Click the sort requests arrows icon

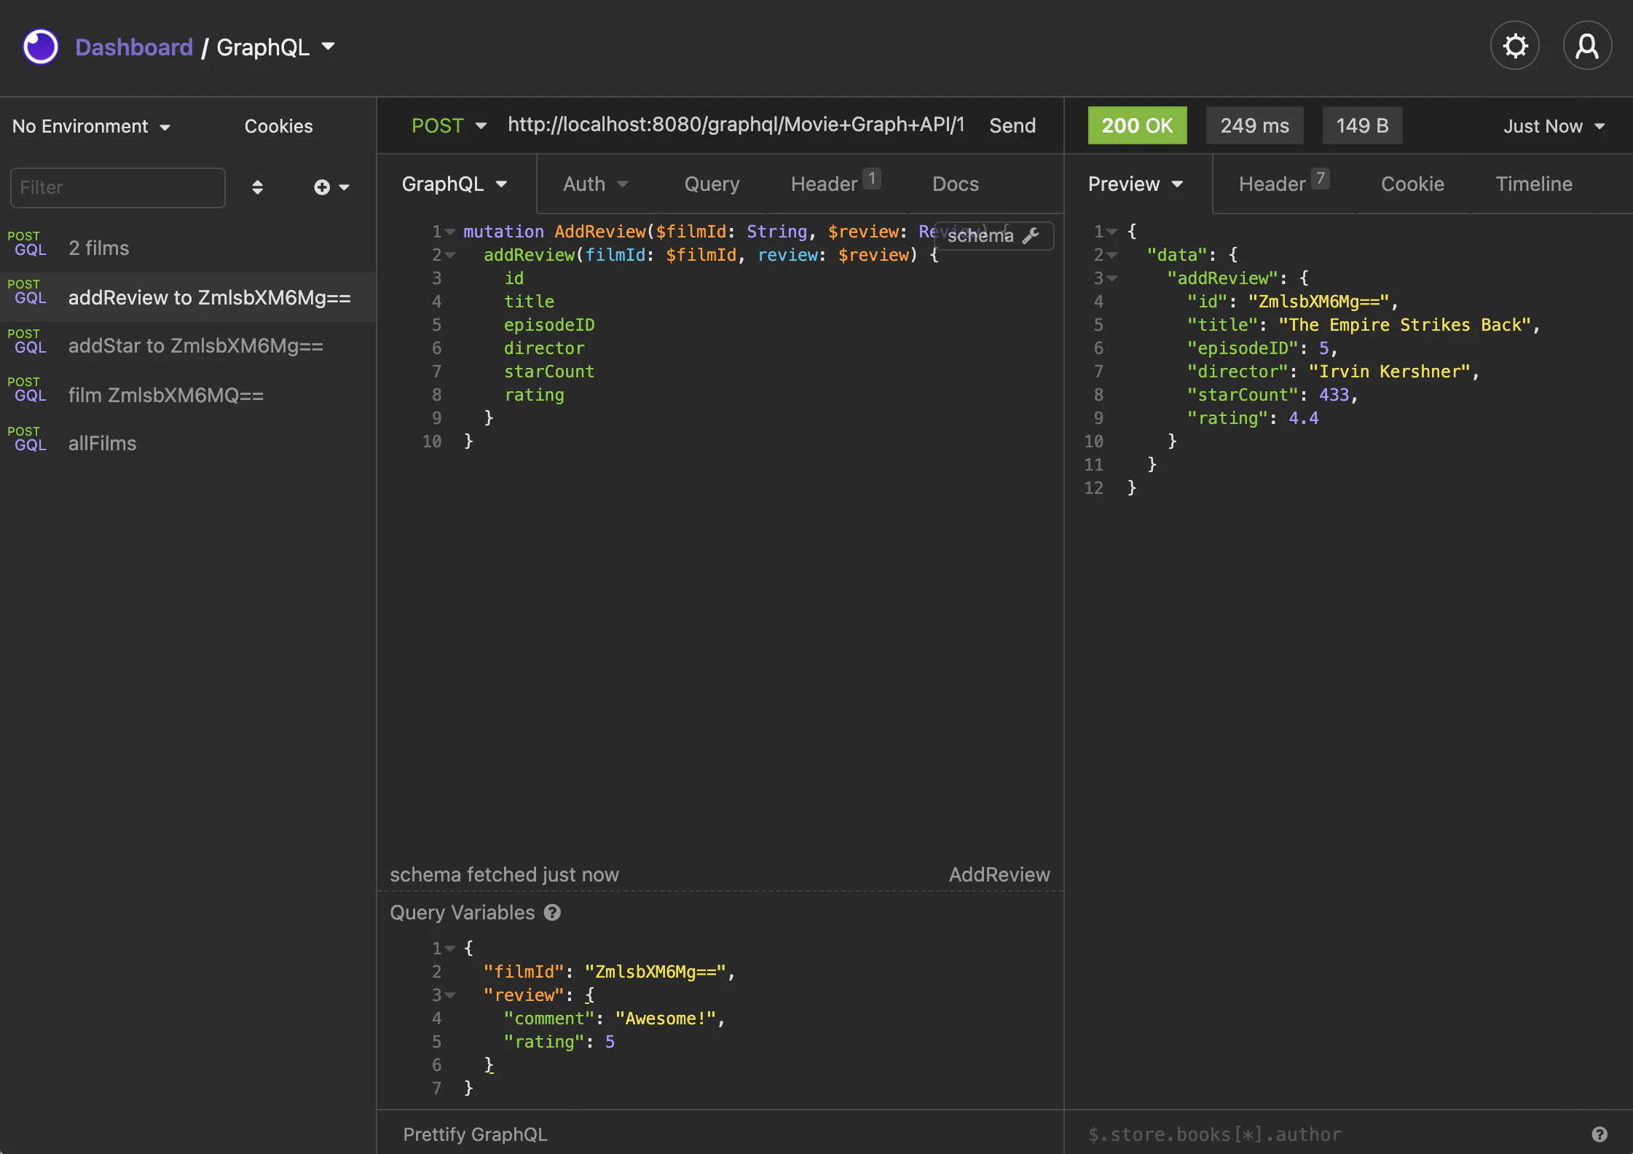[x=257, y=187]
